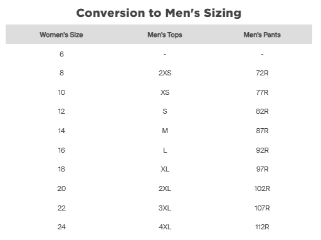Click the M men's tops cell

pos(165,131)
